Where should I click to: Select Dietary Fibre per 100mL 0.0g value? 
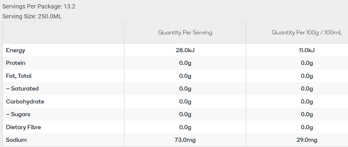307,127
